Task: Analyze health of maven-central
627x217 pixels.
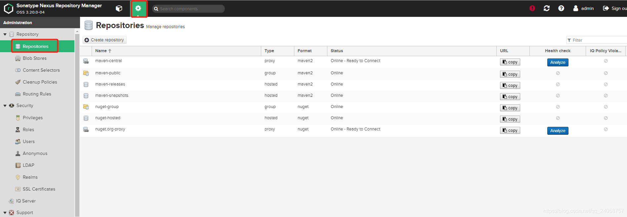Action: click(x=558, y=62)
